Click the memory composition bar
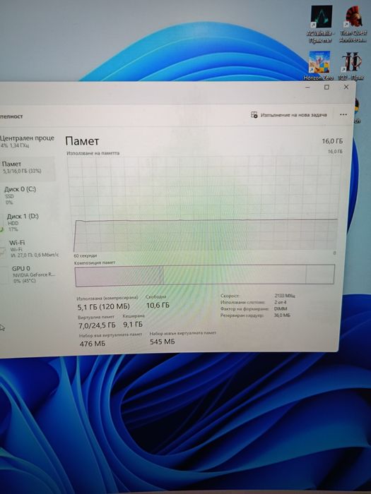 [204, 276]
